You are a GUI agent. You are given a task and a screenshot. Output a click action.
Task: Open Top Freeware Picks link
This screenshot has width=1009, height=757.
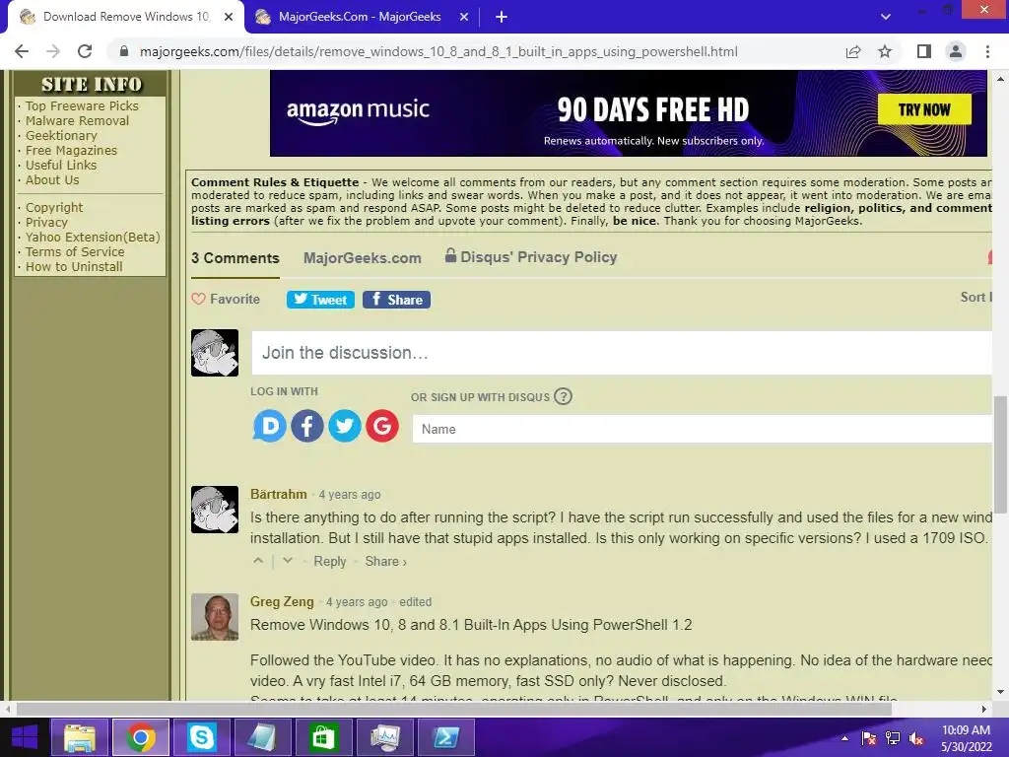(82, 106)
